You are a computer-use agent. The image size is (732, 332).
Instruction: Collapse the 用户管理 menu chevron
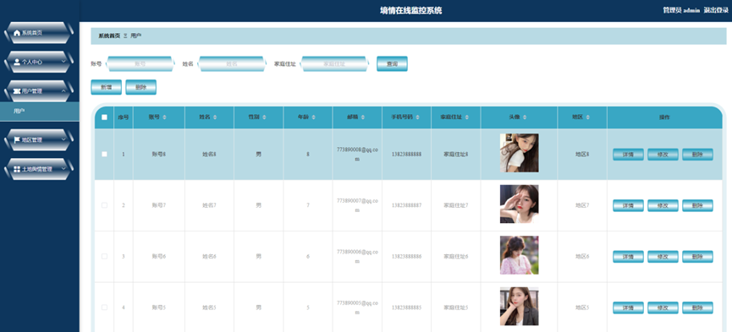(x=63, y=90)
